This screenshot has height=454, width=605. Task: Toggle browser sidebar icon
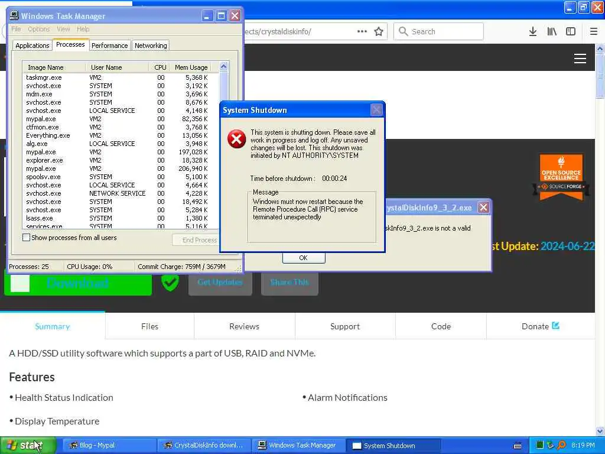[571, 32]
